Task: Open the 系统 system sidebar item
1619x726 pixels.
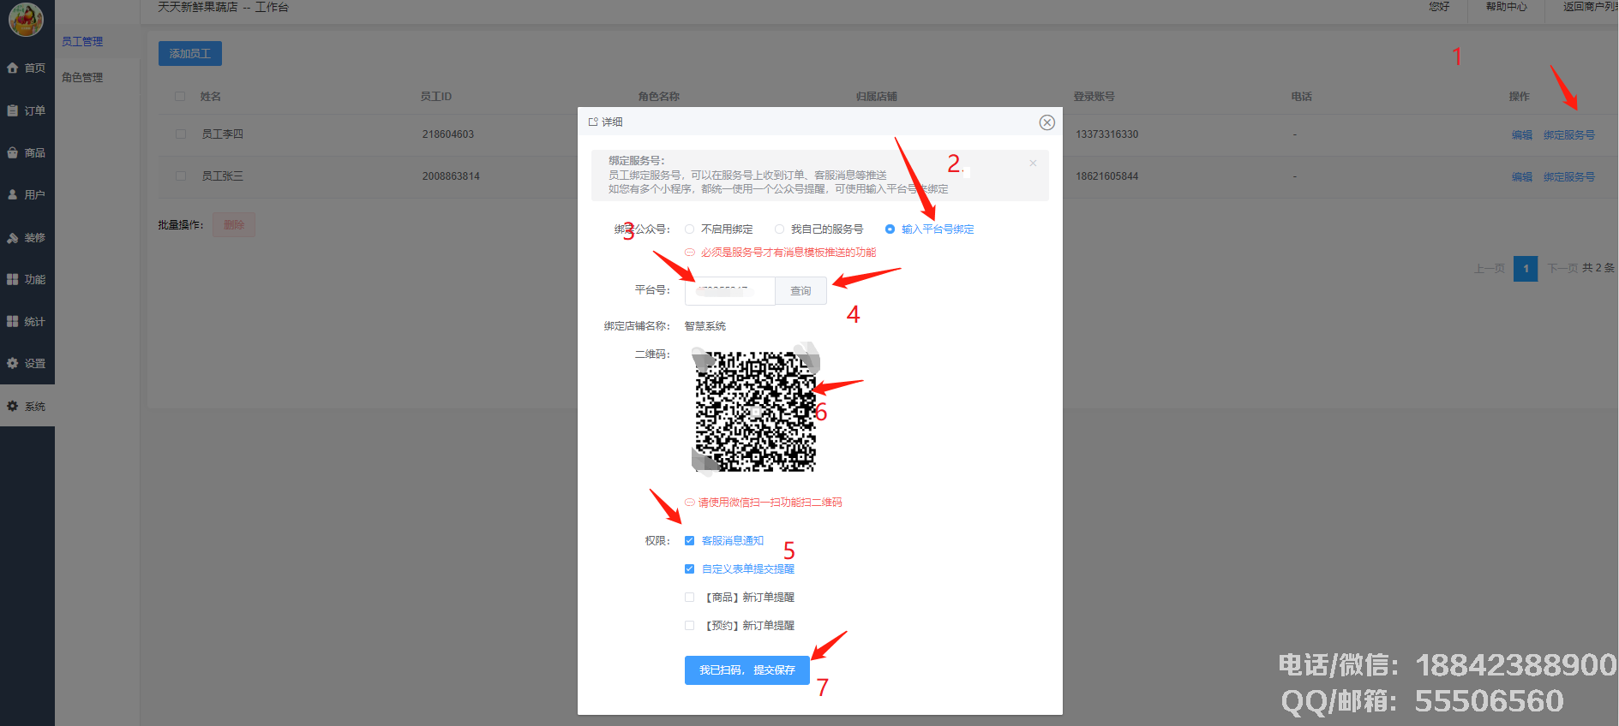Action: (x=27, y=406)
